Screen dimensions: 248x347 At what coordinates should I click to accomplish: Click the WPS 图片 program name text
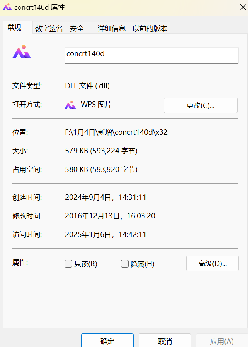[96, 105]
